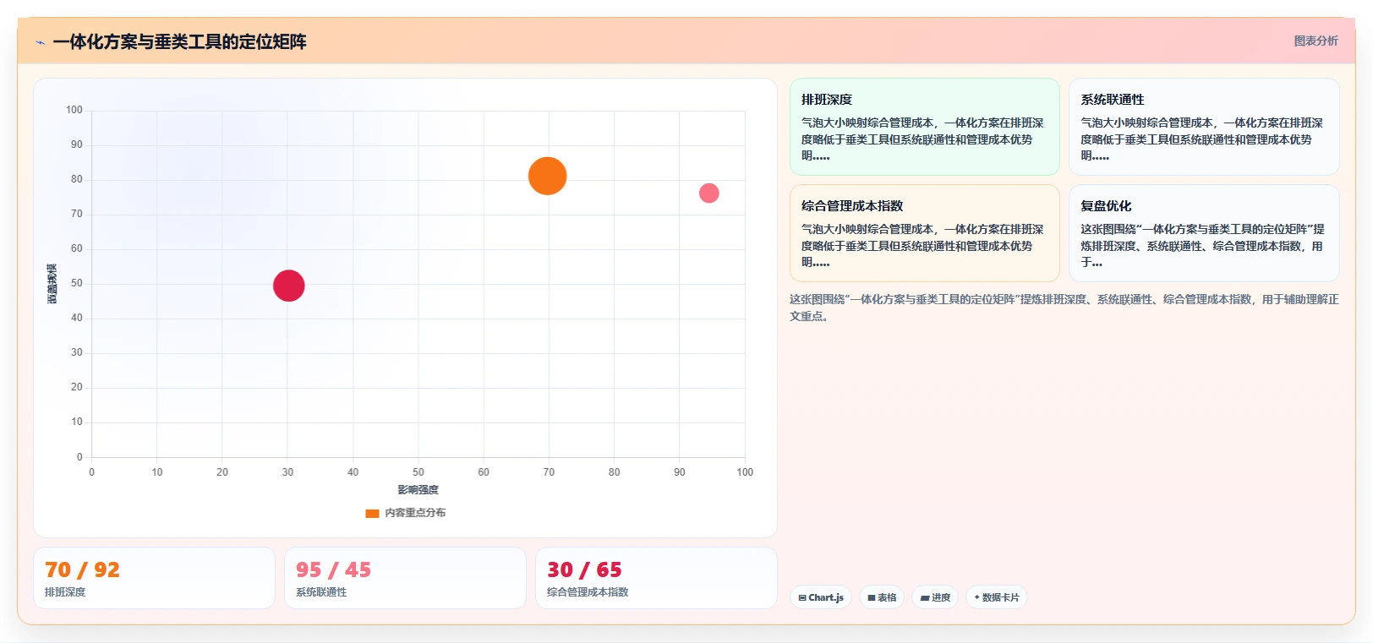Image resolution: width=1373 pixels, height=643 pixels.
Task: Select the crimson red bubble on chart
Action: [288, 286]
